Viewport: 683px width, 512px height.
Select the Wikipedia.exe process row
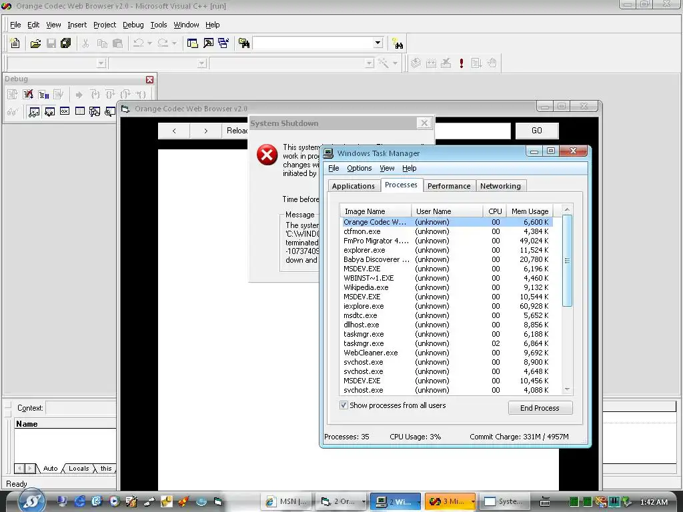(x=446, y=287)
